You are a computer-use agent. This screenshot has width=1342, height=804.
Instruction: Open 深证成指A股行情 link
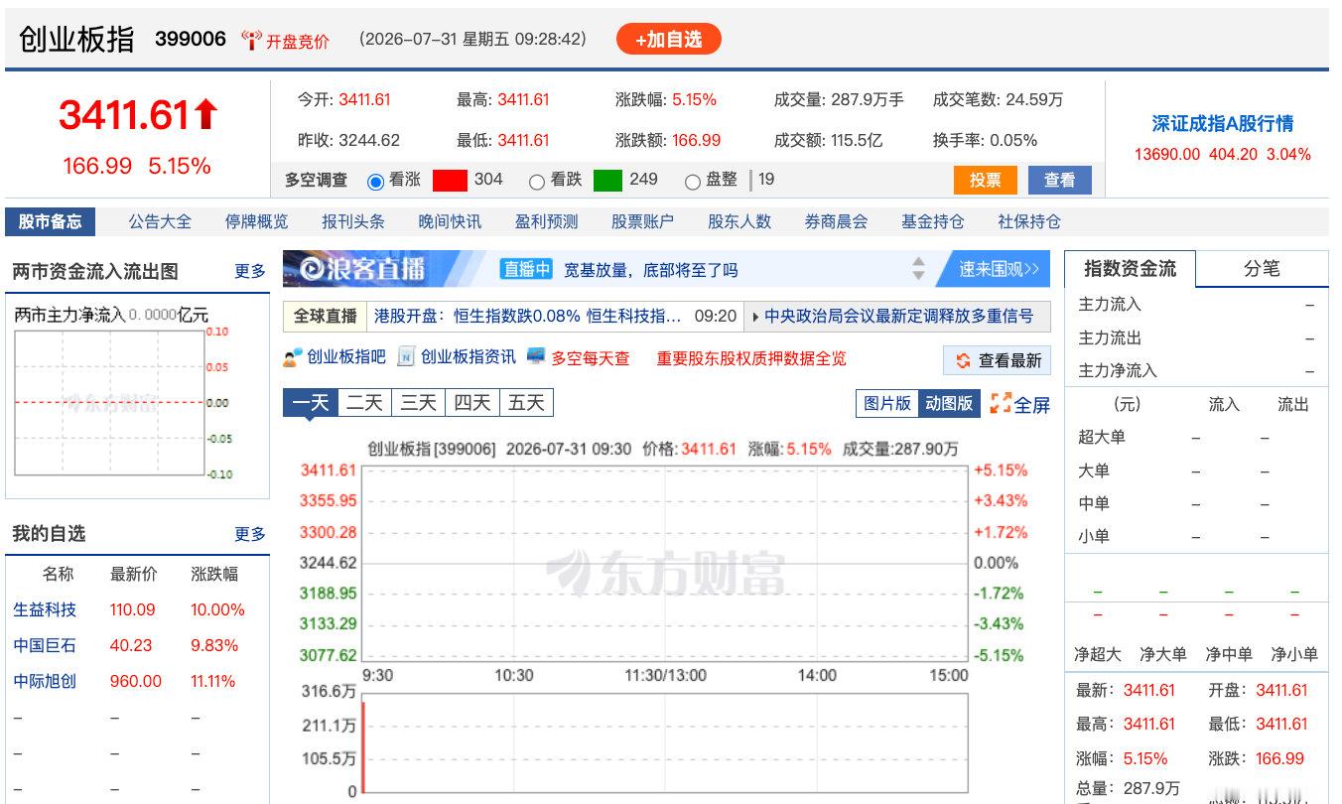[x=1222, y=124]
